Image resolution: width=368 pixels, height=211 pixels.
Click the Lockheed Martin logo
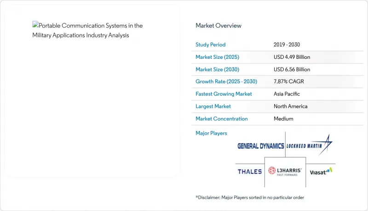(309, 145)
